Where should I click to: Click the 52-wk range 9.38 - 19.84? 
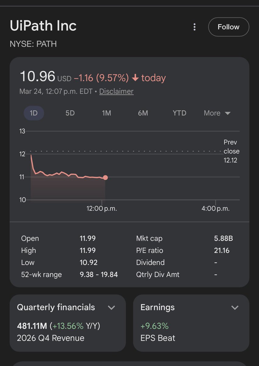click(x=99, y=274)
